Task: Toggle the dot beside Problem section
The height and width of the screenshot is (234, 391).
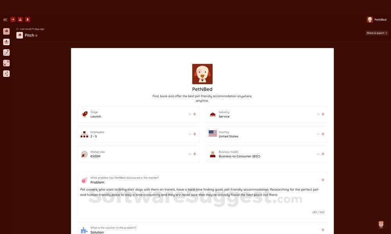Action: [323, 180]
